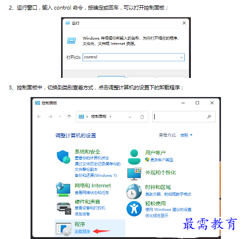This screenshot has height=239, width=241.
Task: Open the 类别 view-by dropdown
Action: tap(186, 135)
